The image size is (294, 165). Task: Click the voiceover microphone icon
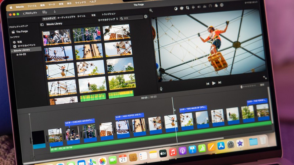point(161,89)
